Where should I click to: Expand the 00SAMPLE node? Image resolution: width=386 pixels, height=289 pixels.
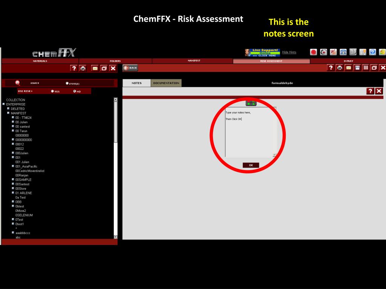coord(13,179)
